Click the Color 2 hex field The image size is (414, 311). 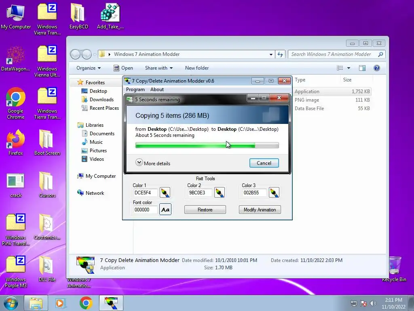click(x=200, y=192)
